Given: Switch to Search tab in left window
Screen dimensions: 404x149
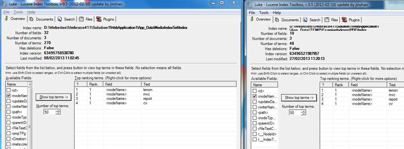Looking at the screenshot, I should pyautogui.click(x=66, y=19).
